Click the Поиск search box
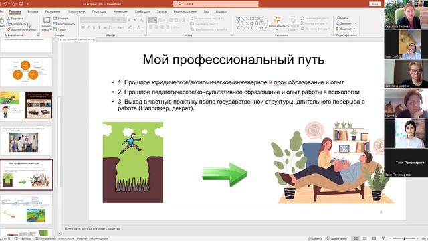428x241 pixels. coord(215,4)
